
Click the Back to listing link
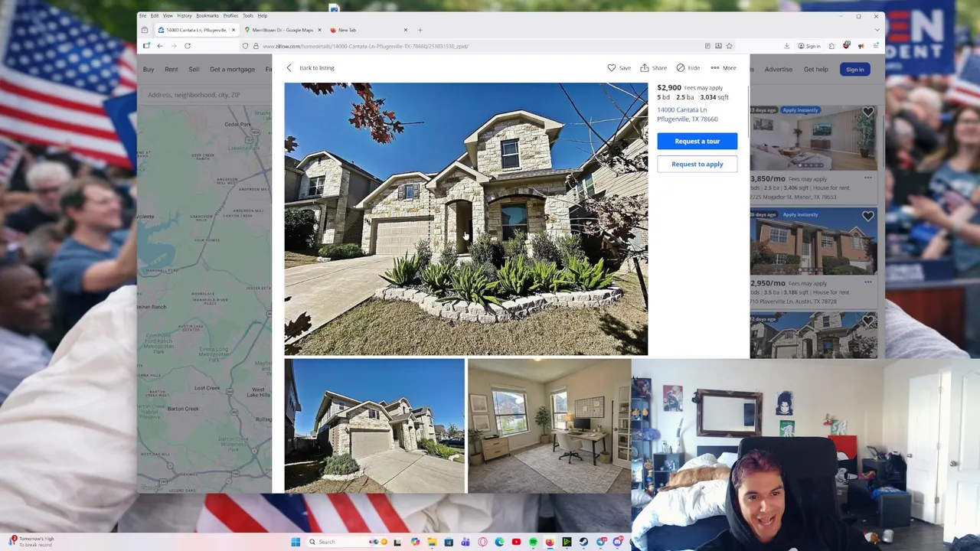(317, 68)
